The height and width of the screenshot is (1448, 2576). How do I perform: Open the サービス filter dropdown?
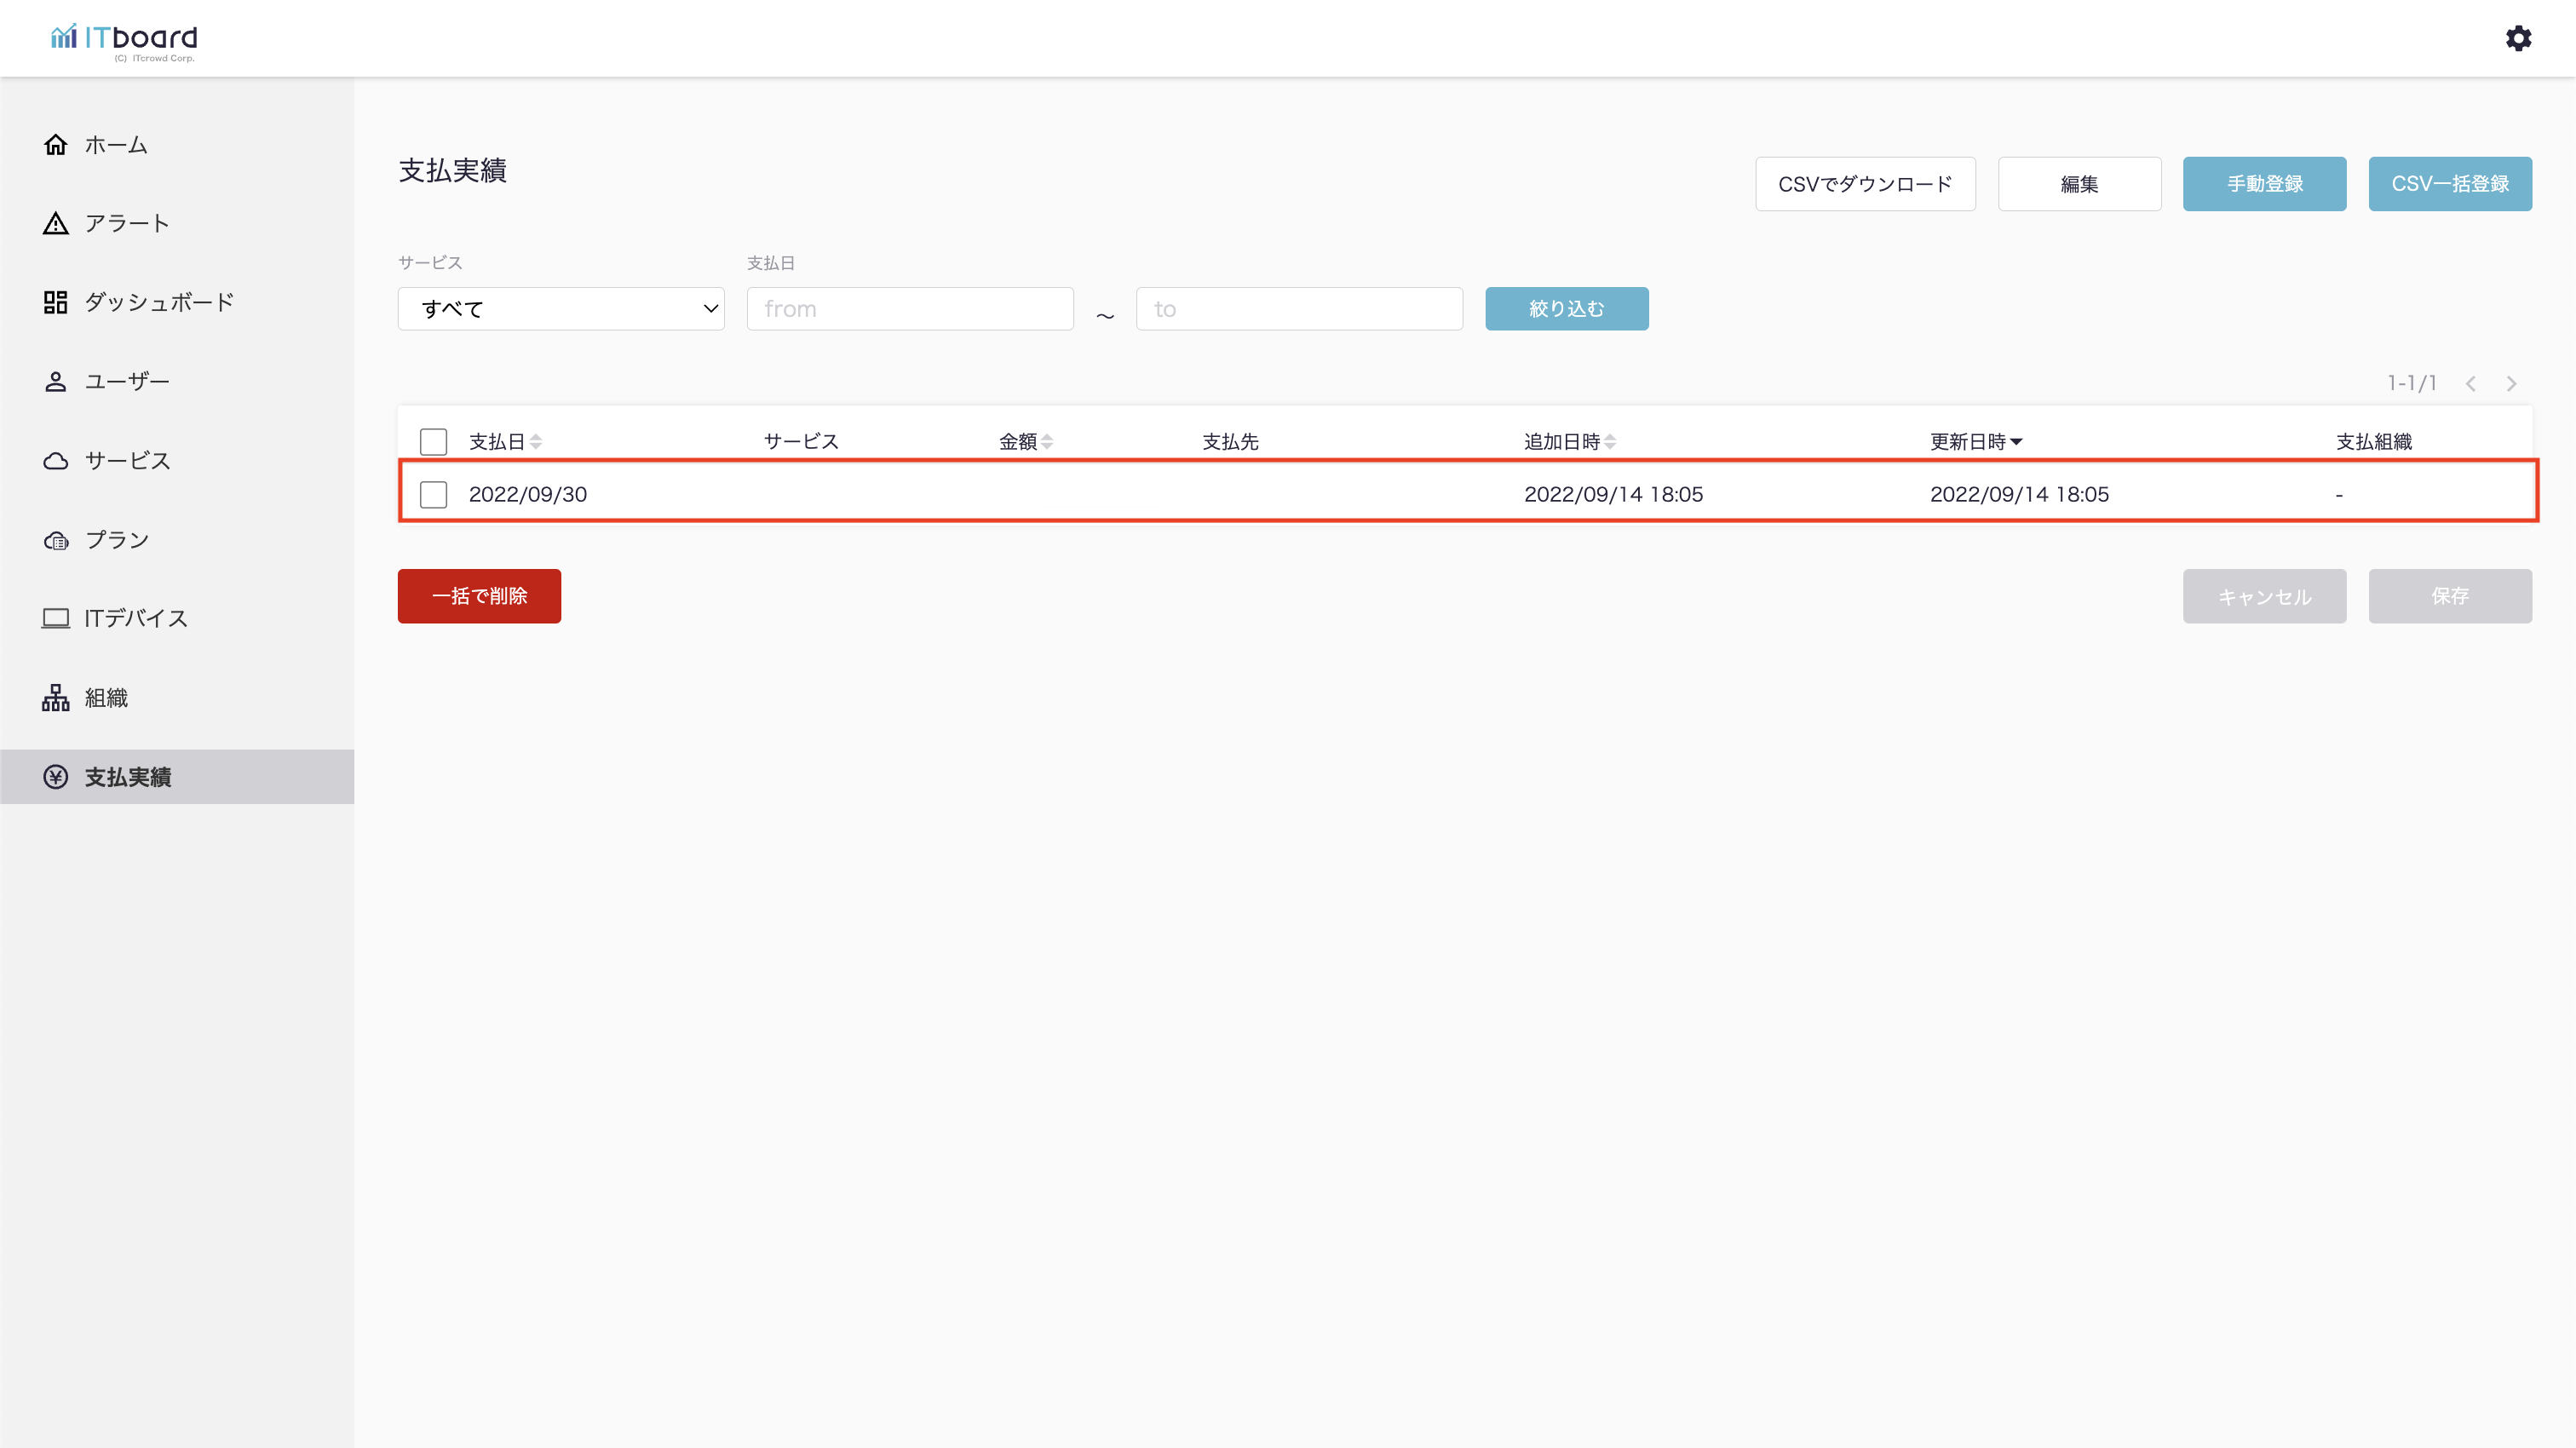[x=561, y=309]
